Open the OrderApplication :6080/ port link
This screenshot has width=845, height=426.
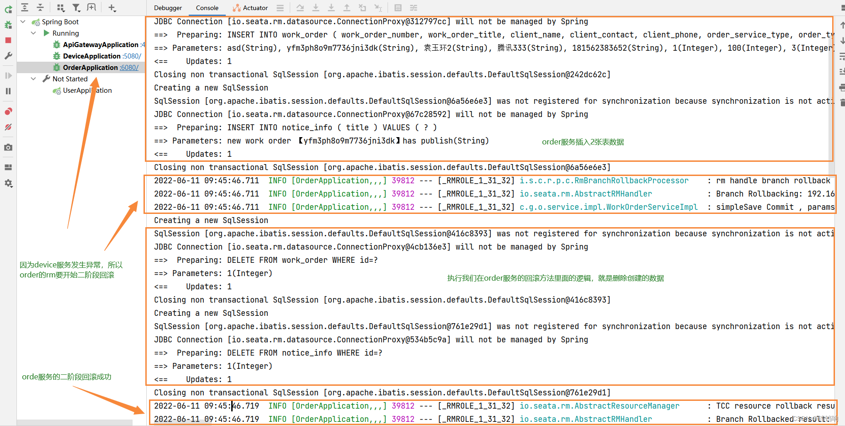(129, 67)
